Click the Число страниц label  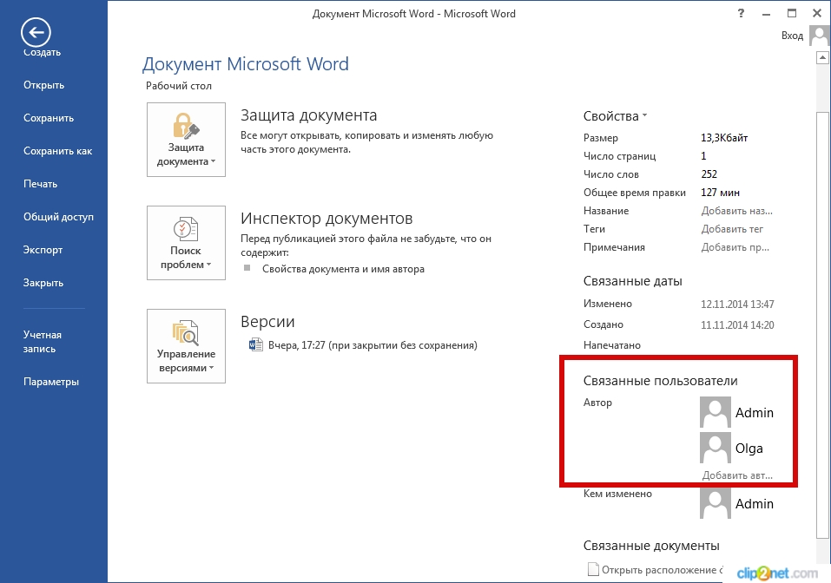coord(619,156)
